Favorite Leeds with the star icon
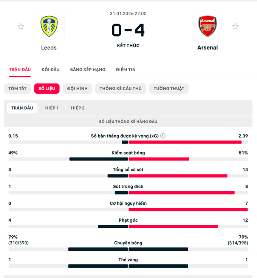The height and width of the screenshot is (278, 257). pos(21,26)
